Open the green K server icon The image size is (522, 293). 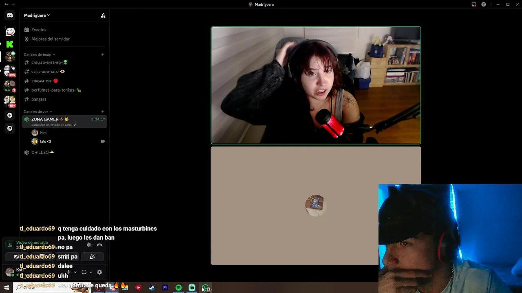[x=10, y=44]
